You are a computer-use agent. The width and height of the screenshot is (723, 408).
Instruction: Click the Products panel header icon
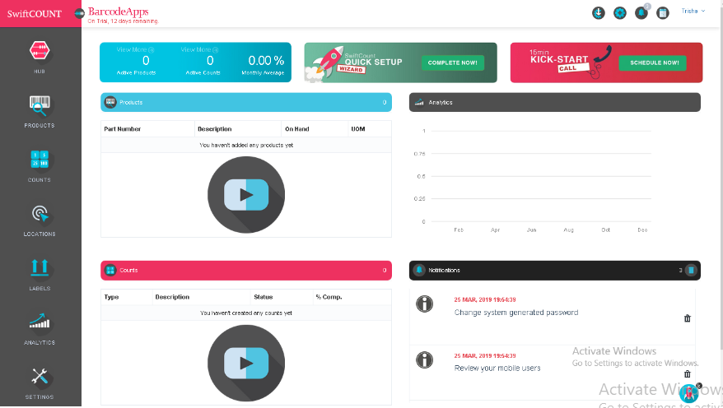pos(110,102)
